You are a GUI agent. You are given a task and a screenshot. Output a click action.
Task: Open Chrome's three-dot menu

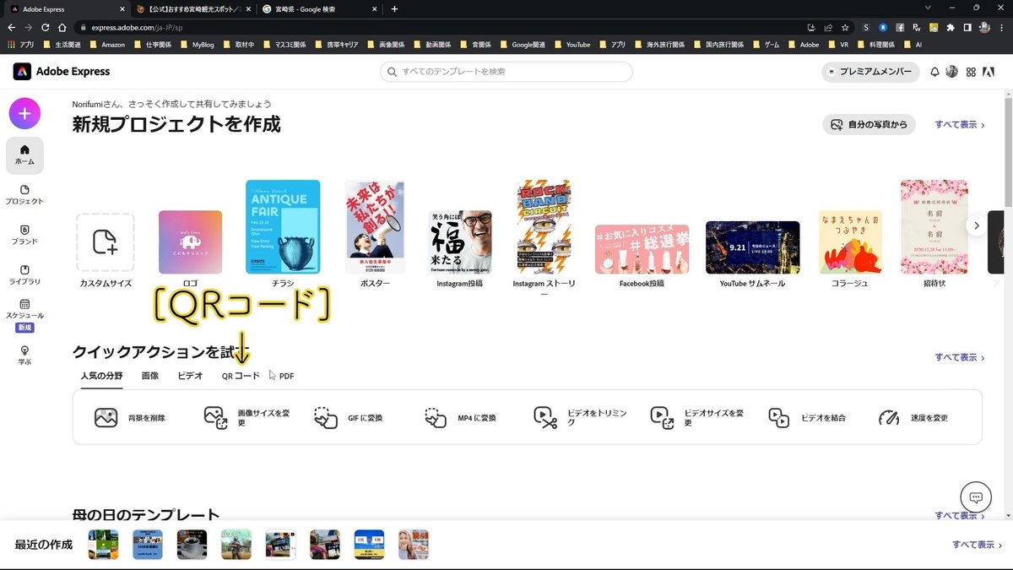coord(1001,27)
